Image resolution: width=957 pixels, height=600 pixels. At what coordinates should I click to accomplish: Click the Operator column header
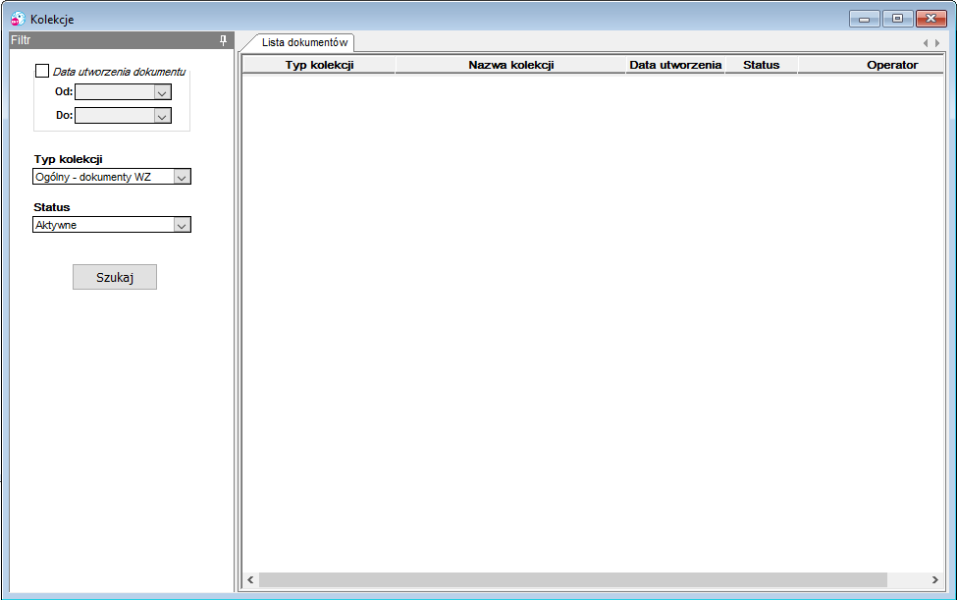871,65
